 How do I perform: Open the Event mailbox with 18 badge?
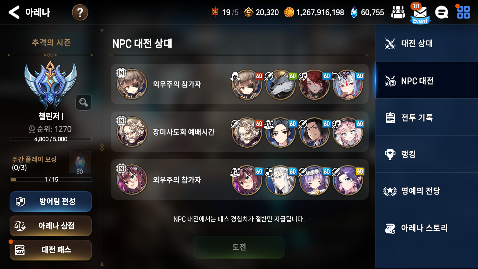click(x=420, y=14)
